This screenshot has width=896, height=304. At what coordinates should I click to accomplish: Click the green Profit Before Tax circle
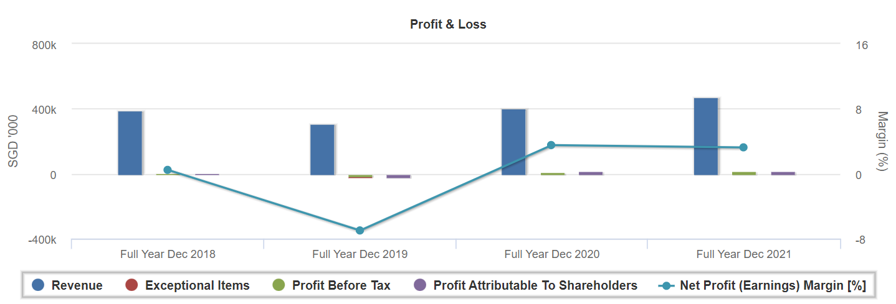pos(279,285)
